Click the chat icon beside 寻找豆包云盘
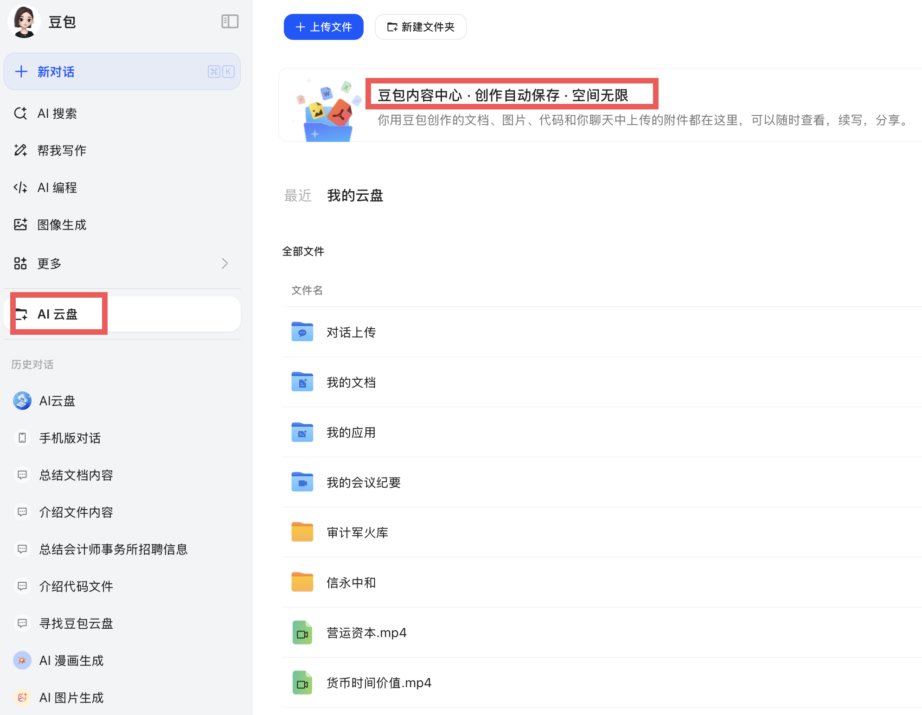This screenshot has height=715, width=922. click(22, 623)
